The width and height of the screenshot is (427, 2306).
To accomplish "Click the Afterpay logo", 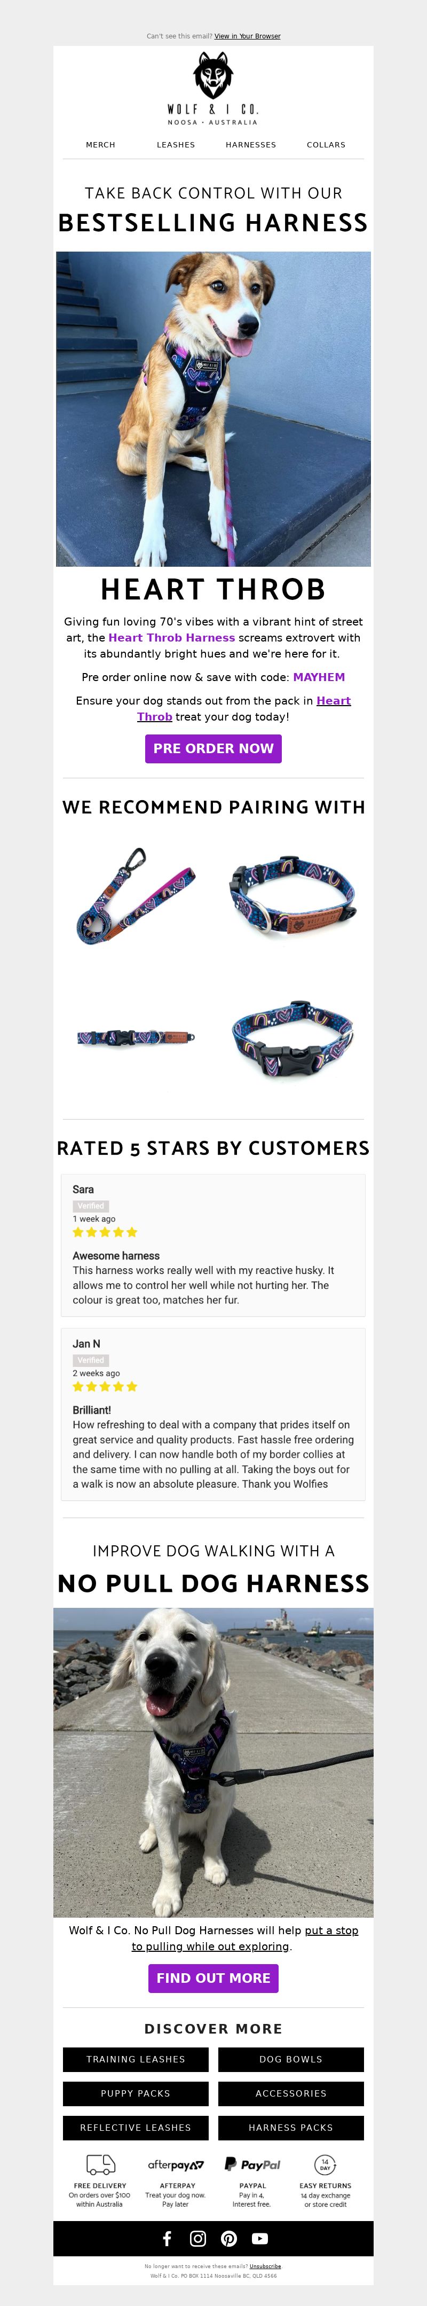I will pos(176,2164).
